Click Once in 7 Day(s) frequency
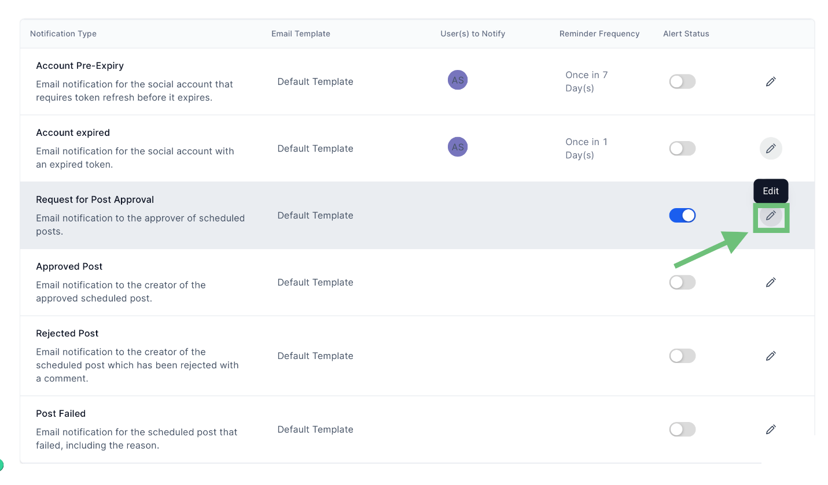 (x=587, y=82)
